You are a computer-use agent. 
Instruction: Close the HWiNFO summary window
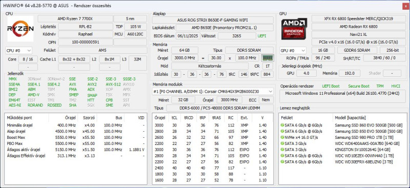pyautogui.click(x=405, y=6)
